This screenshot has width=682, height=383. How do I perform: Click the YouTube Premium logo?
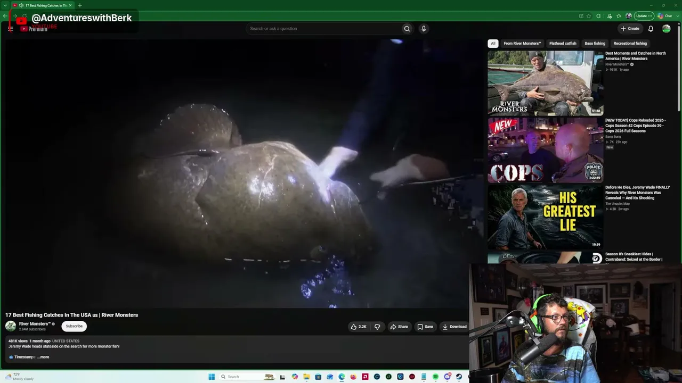(x=34, y=29)
